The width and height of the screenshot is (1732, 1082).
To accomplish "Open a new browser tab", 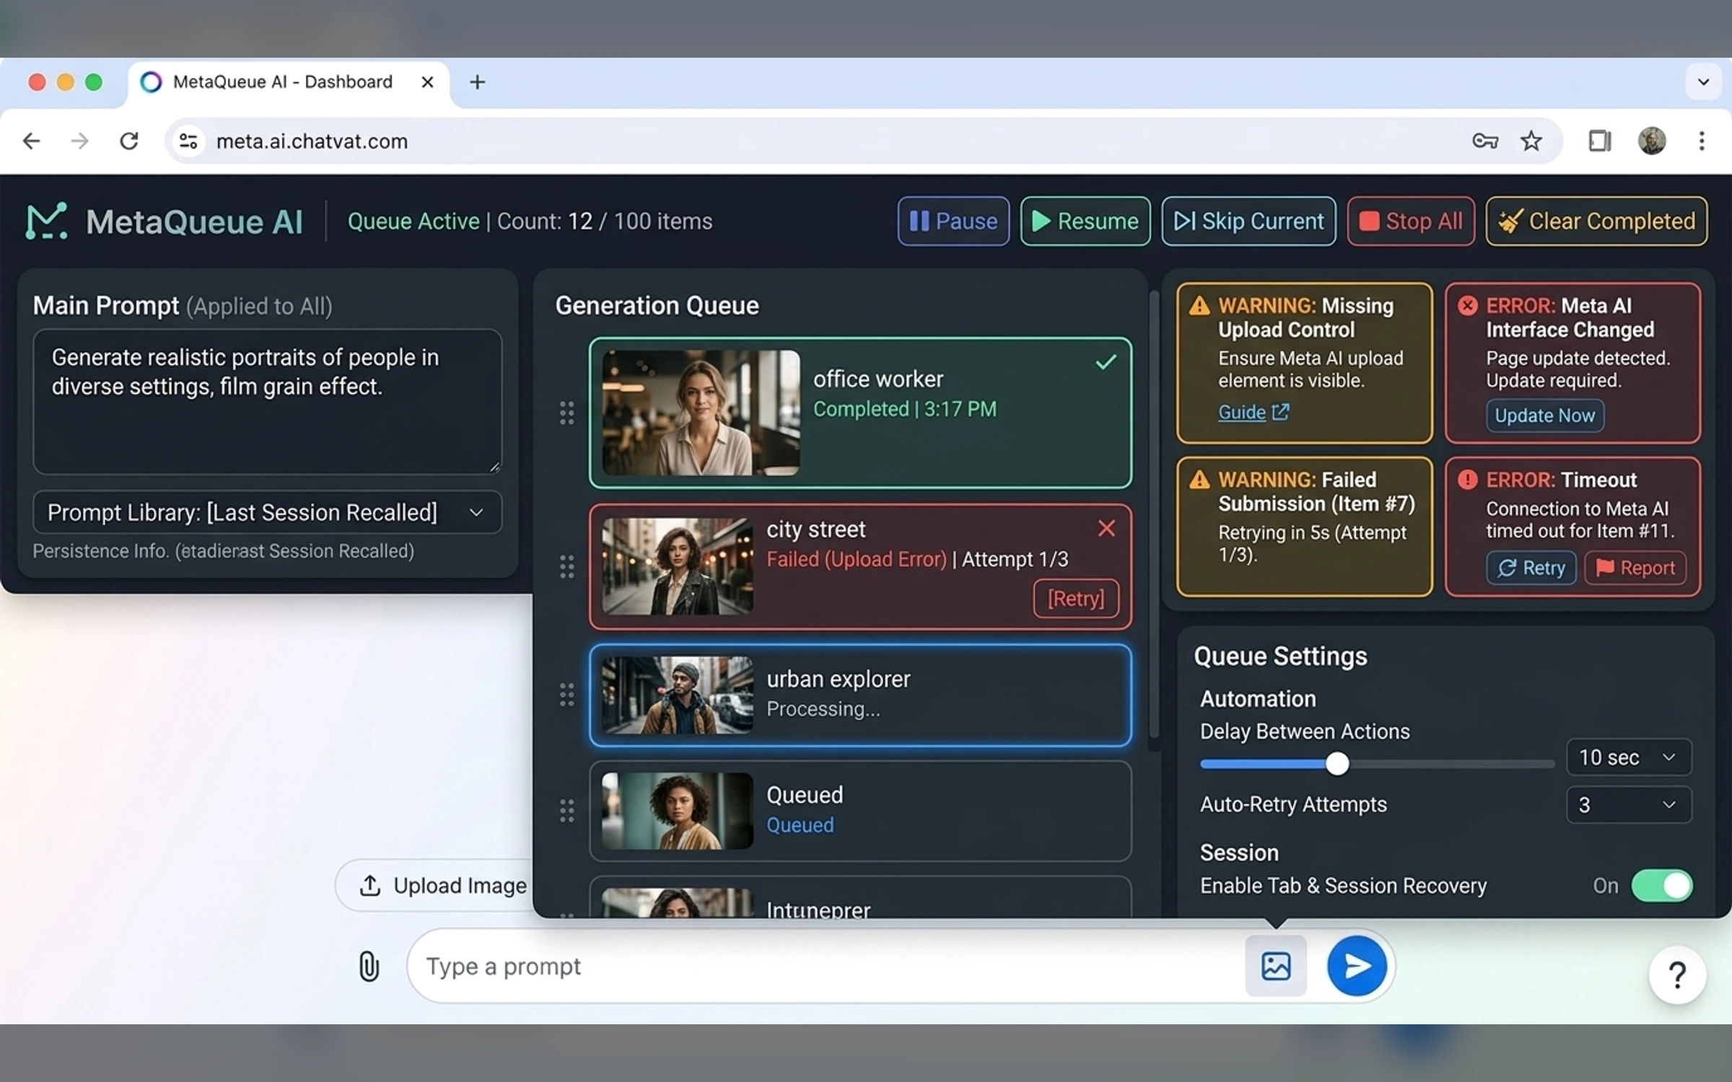I will tap(477, 82).
